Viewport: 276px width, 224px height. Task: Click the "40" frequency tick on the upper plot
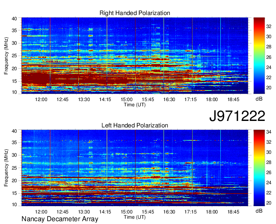[14, 19]
